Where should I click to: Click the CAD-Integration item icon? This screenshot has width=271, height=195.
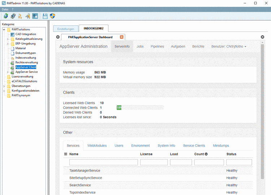pyautogui.click(x=12, y=34)
